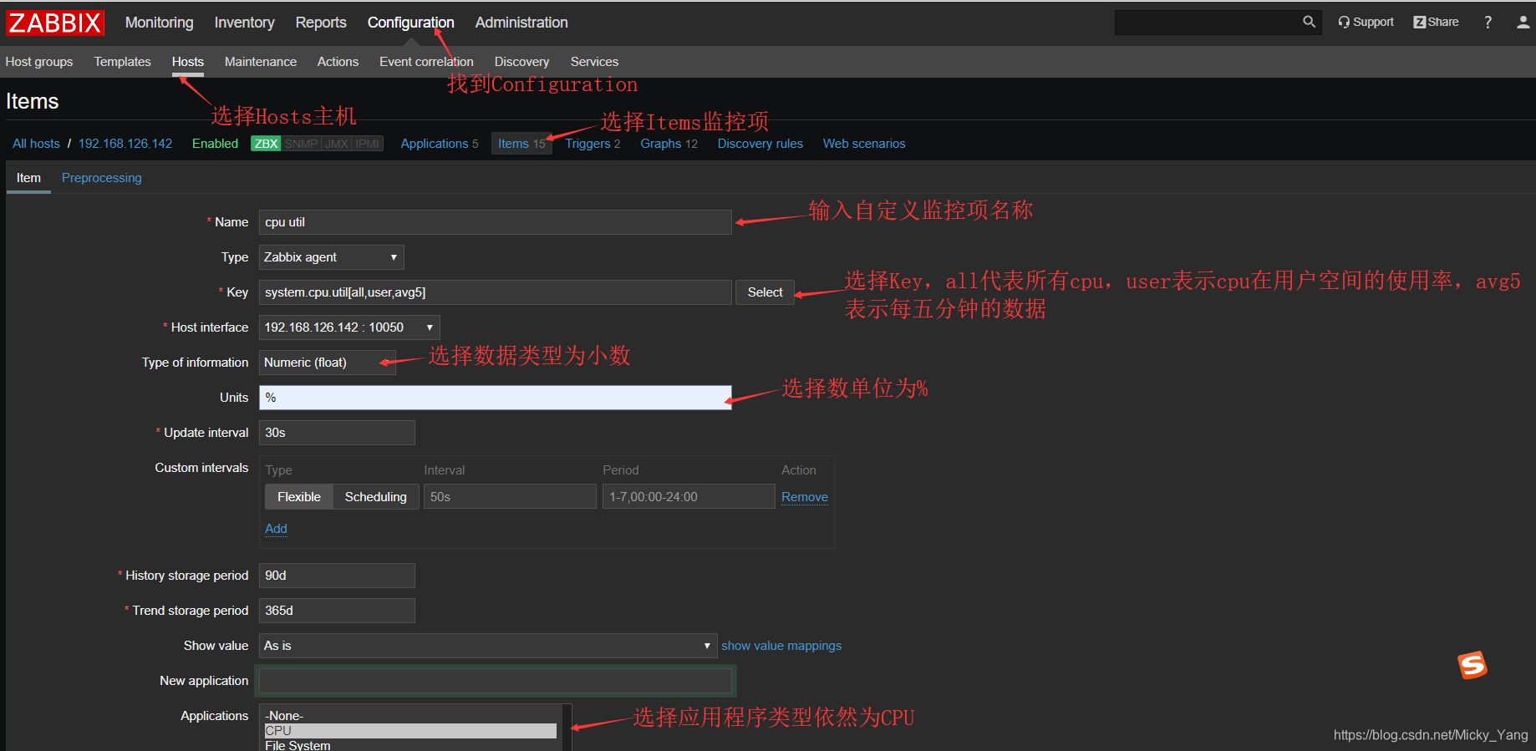
Task: Open the Type Zabbix agent dropdown
Action: coord(331,257)
